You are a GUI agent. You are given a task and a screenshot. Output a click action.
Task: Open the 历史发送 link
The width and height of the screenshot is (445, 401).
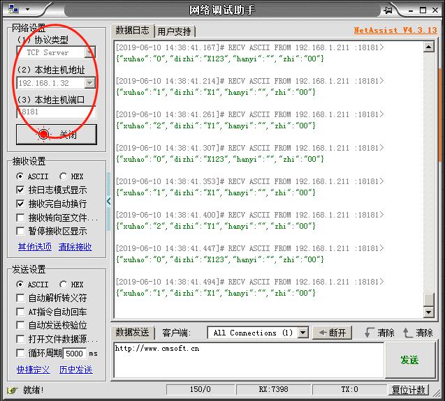pos(75,370)
